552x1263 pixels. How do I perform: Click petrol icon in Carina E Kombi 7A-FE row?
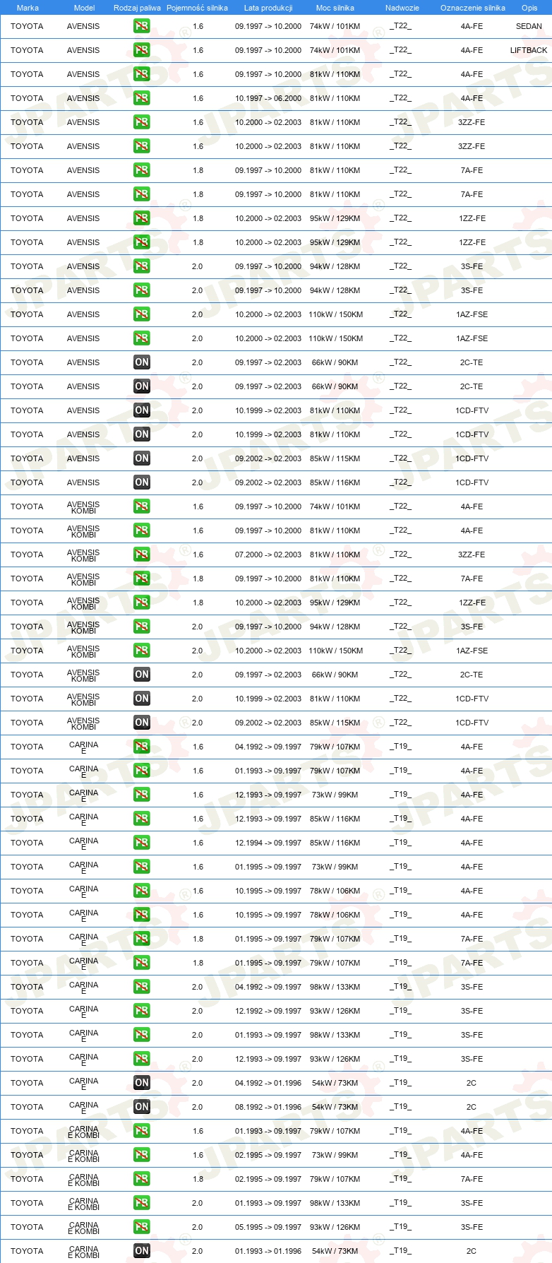pyautogui.click(x=142, y=1179)
